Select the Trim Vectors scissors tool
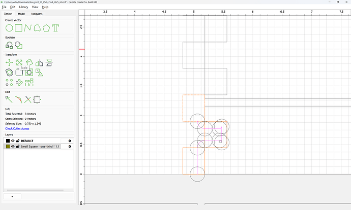Viewport: 351px width, 210px height. 28,99
